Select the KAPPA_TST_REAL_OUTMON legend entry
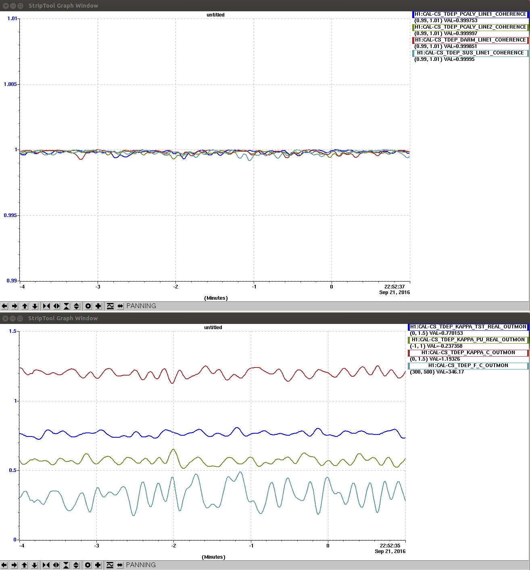 pos(468,327)
